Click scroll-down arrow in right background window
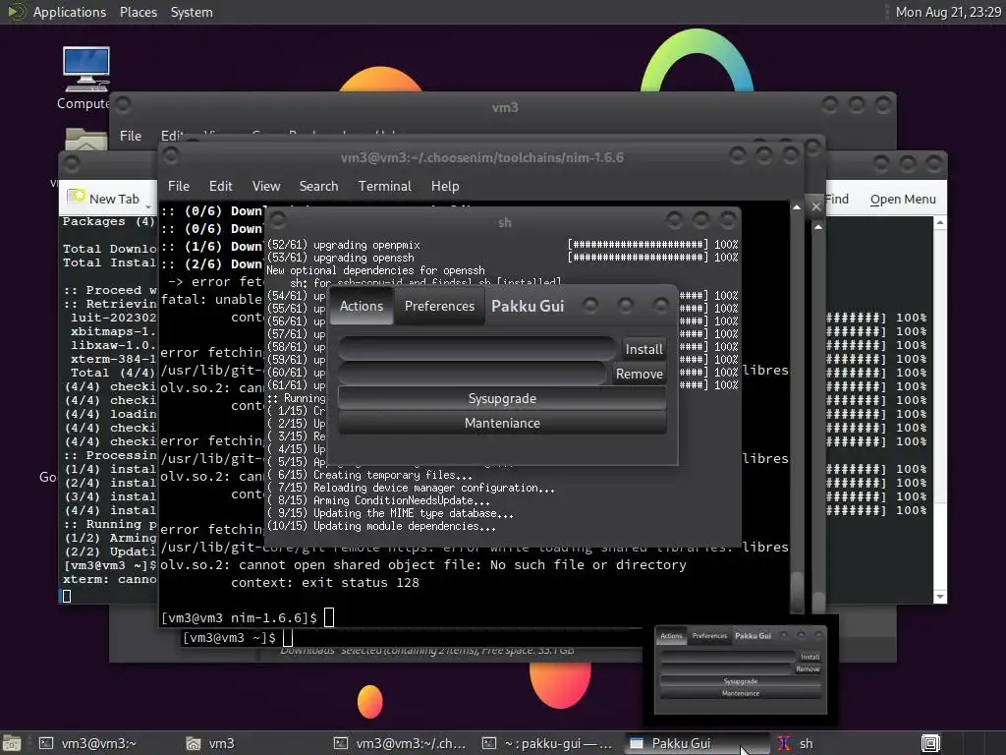 tap(940, 597)
